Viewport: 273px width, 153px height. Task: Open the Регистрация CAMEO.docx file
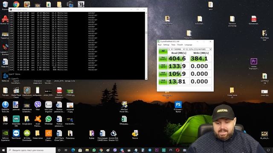102,135
